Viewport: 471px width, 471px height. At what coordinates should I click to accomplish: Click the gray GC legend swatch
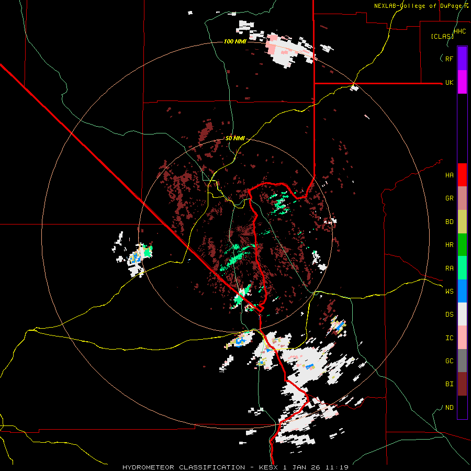[462, 361]
